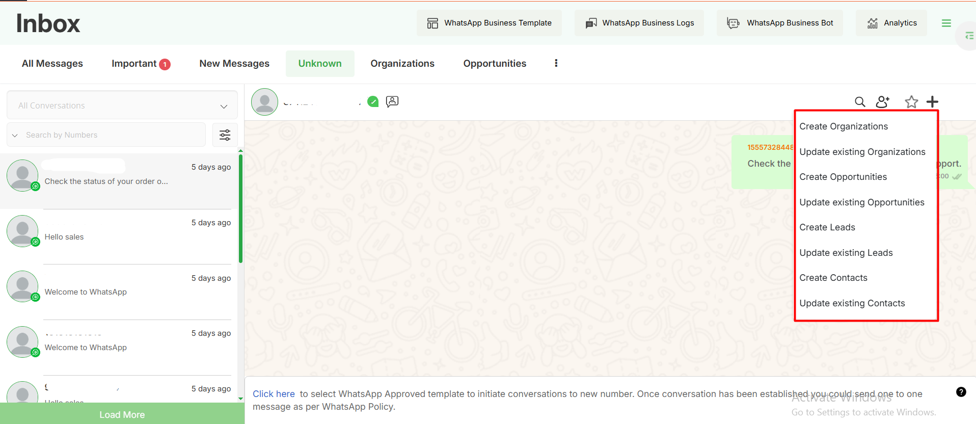Mark conversation with the star icon

pyautogui.click(x=911, y=102)
